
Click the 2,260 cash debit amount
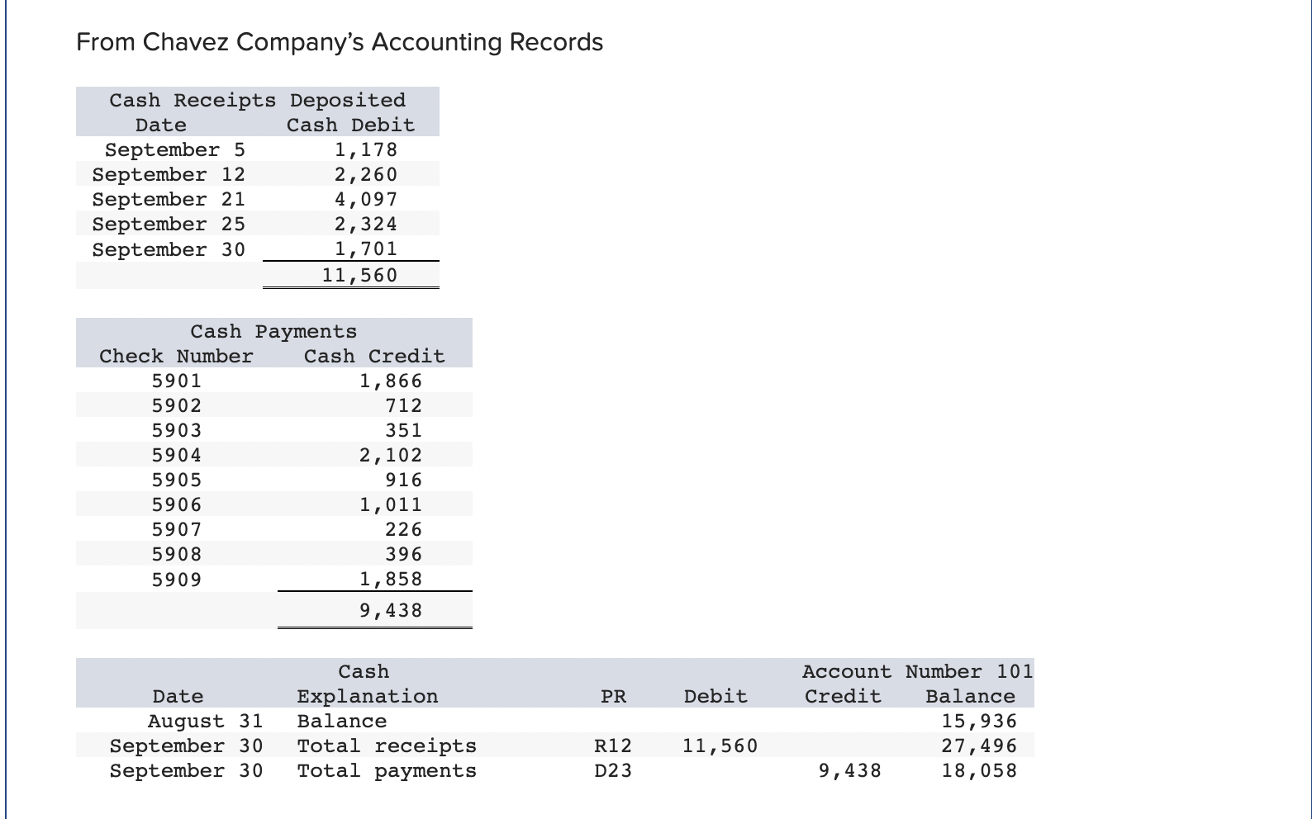tap(365, 174)
